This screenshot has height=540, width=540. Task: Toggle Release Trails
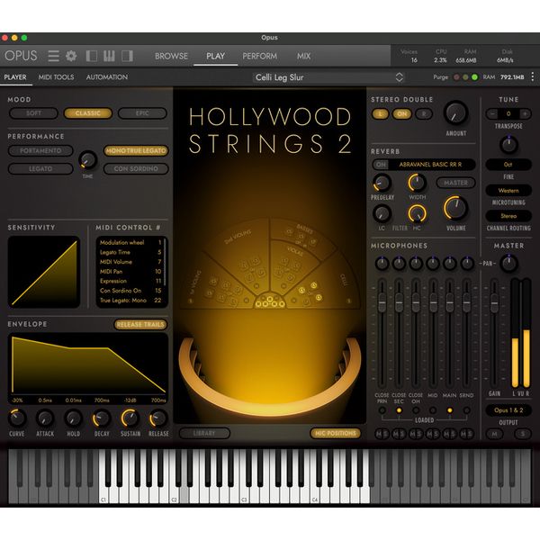140,324
